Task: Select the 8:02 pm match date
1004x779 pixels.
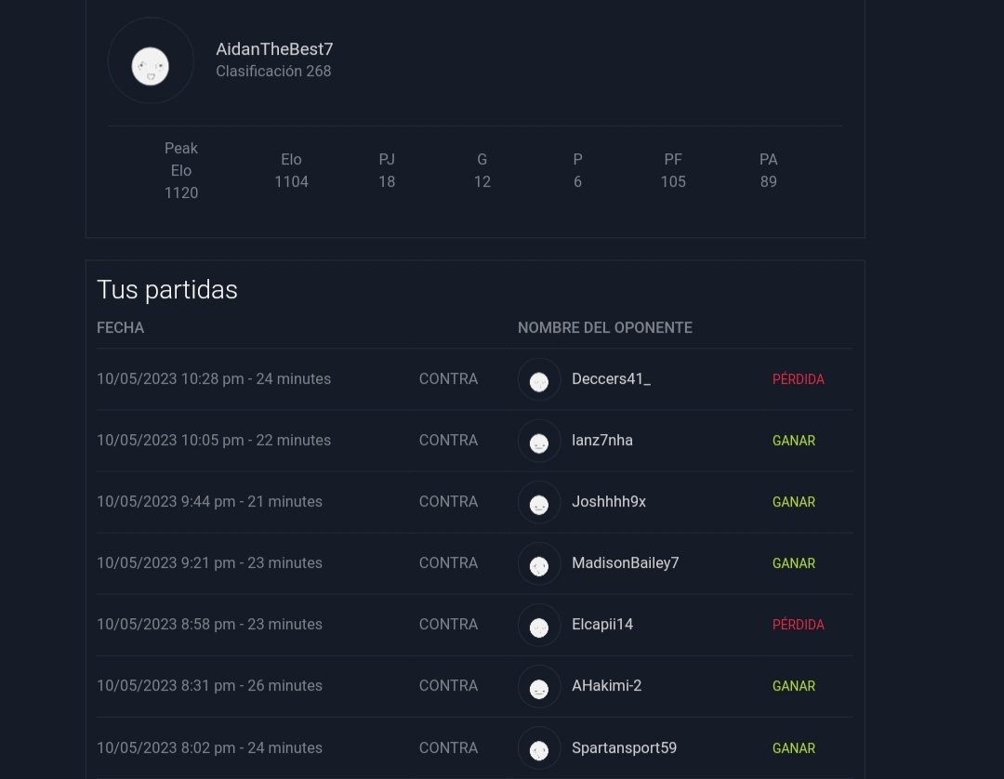Action: (x=209, y=747)
